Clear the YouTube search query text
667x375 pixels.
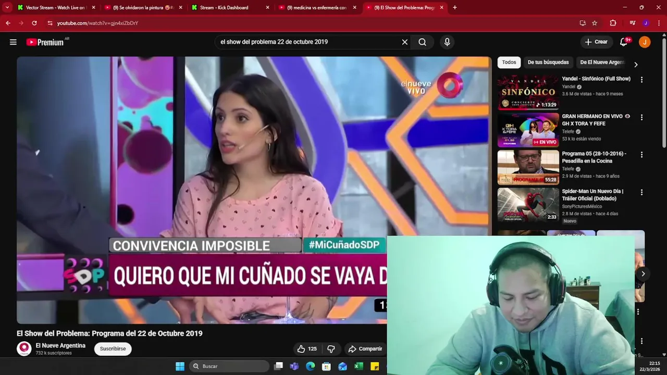coord(405,42)
